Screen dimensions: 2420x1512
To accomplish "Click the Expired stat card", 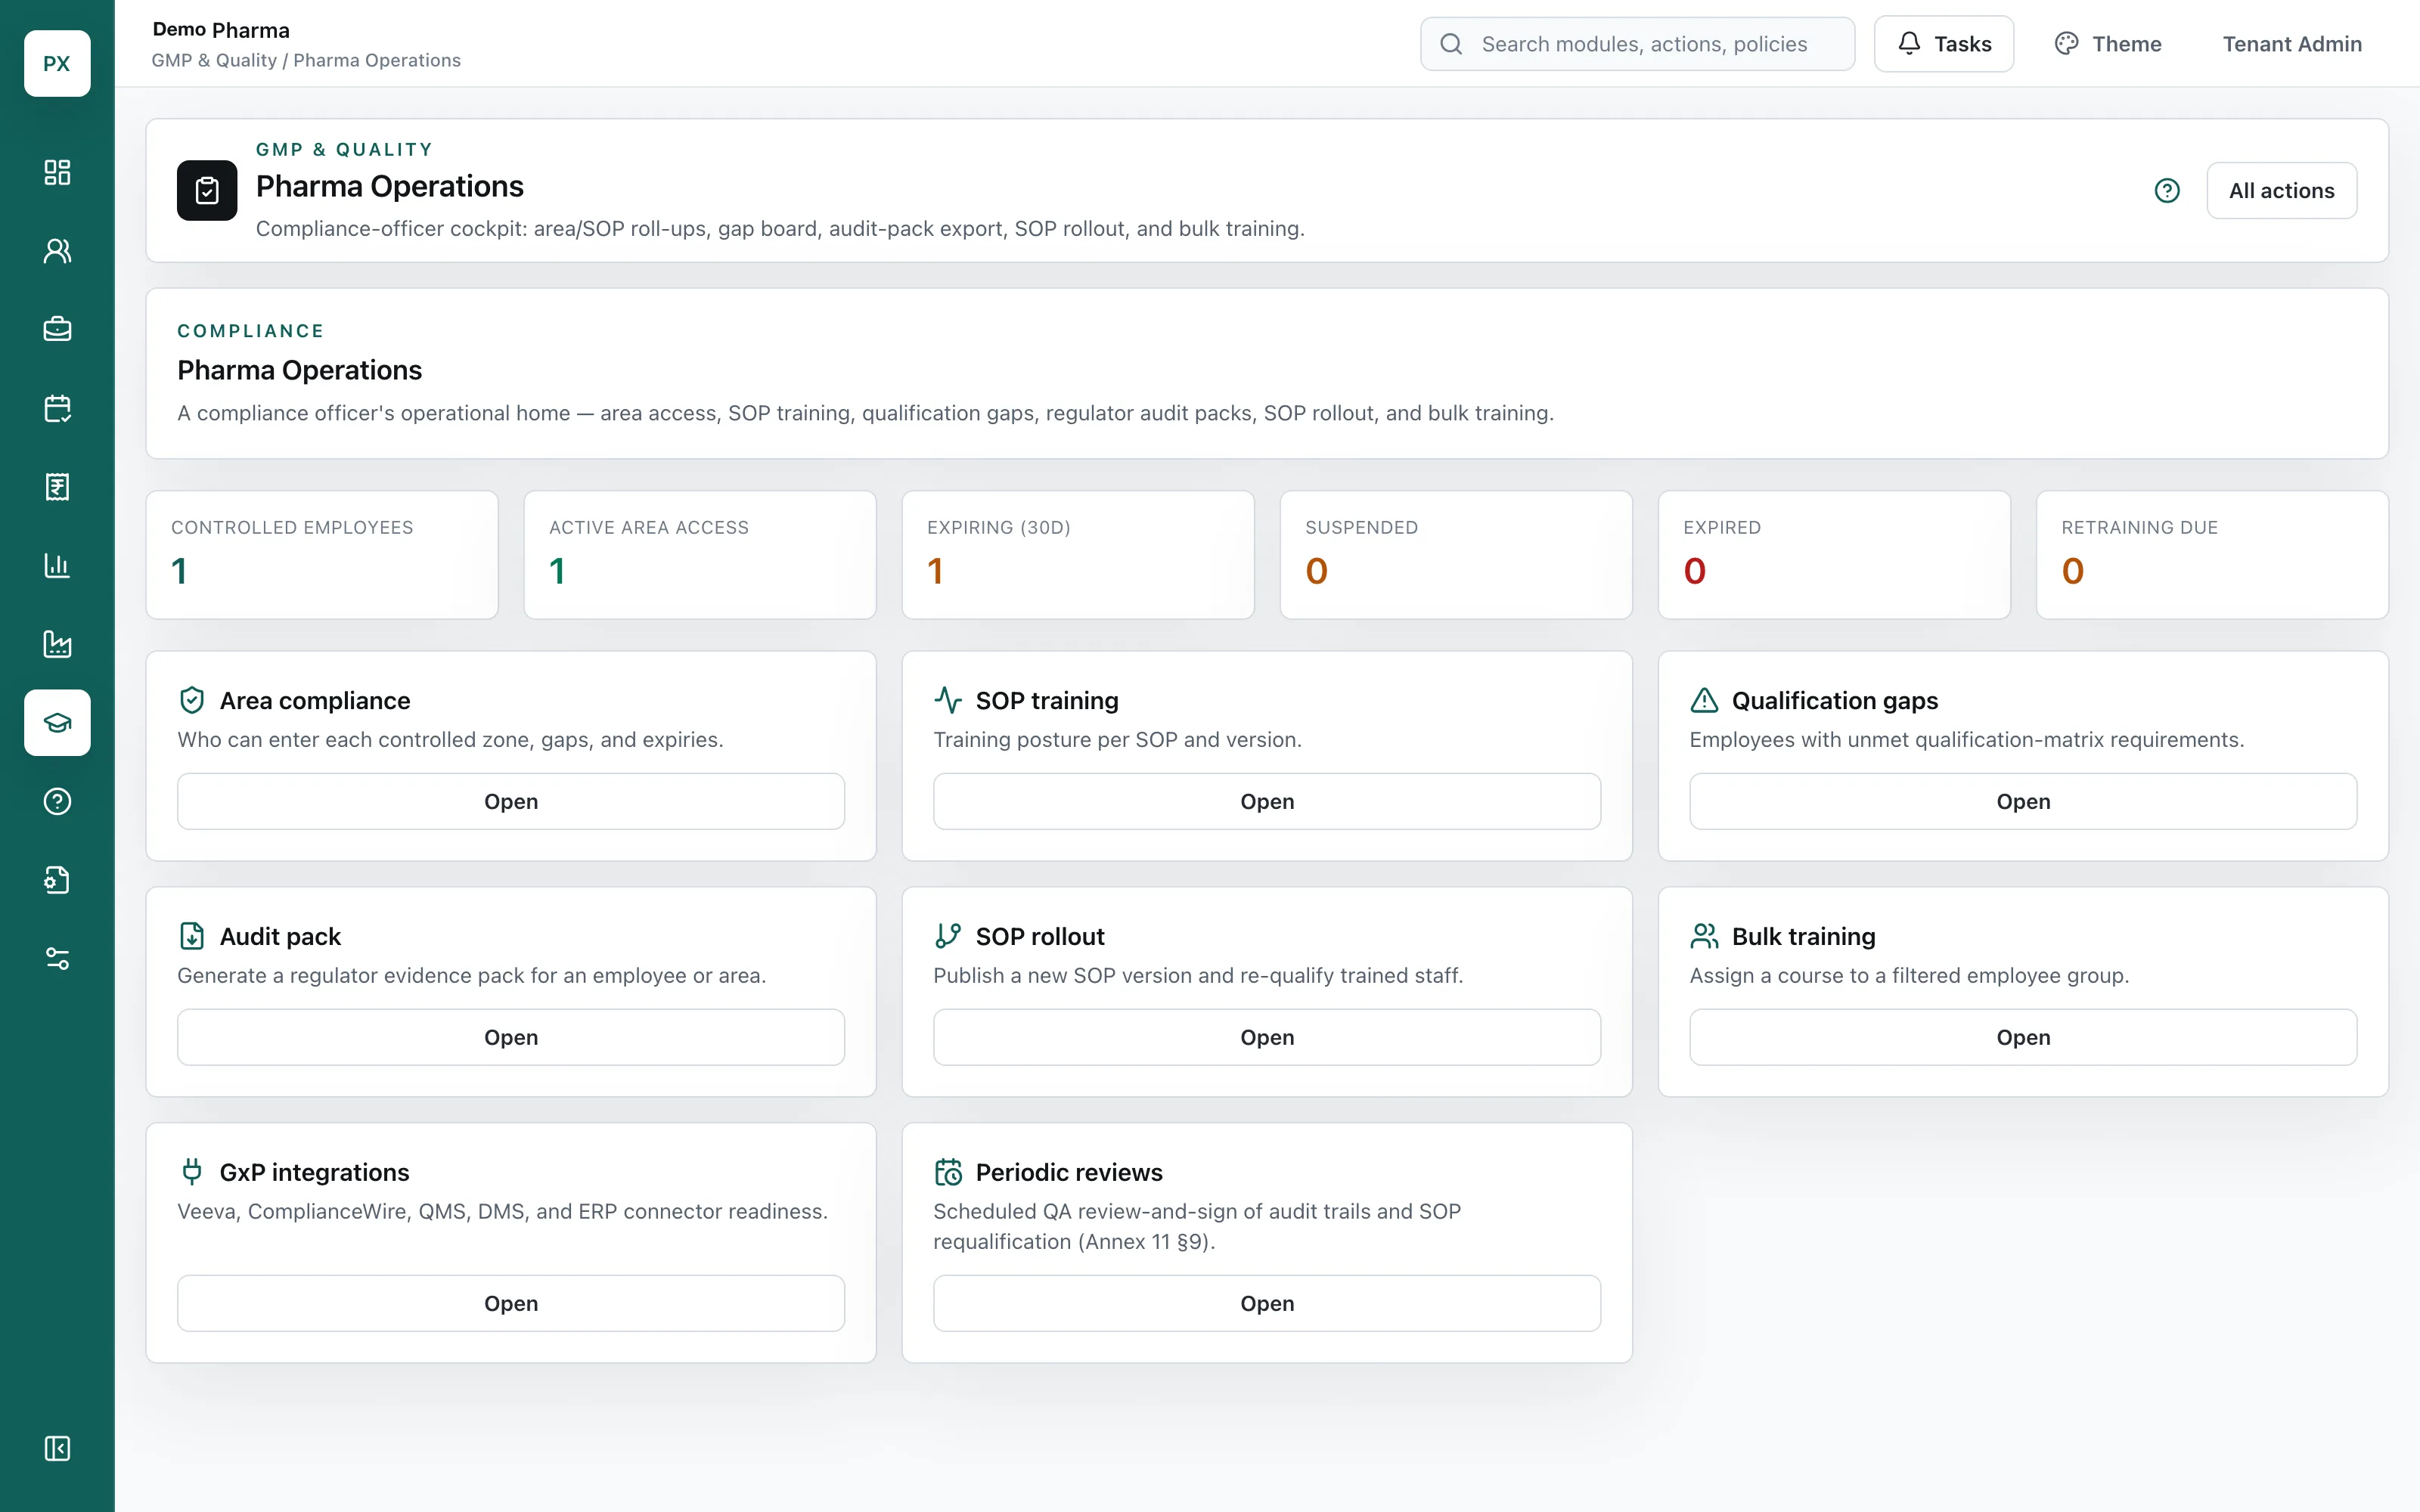I will point(1834,555).
